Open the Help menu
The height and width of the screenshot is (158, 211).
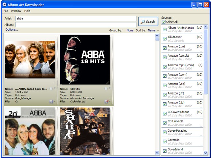tap(27, 11)
